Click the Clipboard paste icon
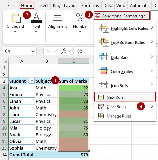This screenshot has height=160, width=158. [x=16, y=18]
